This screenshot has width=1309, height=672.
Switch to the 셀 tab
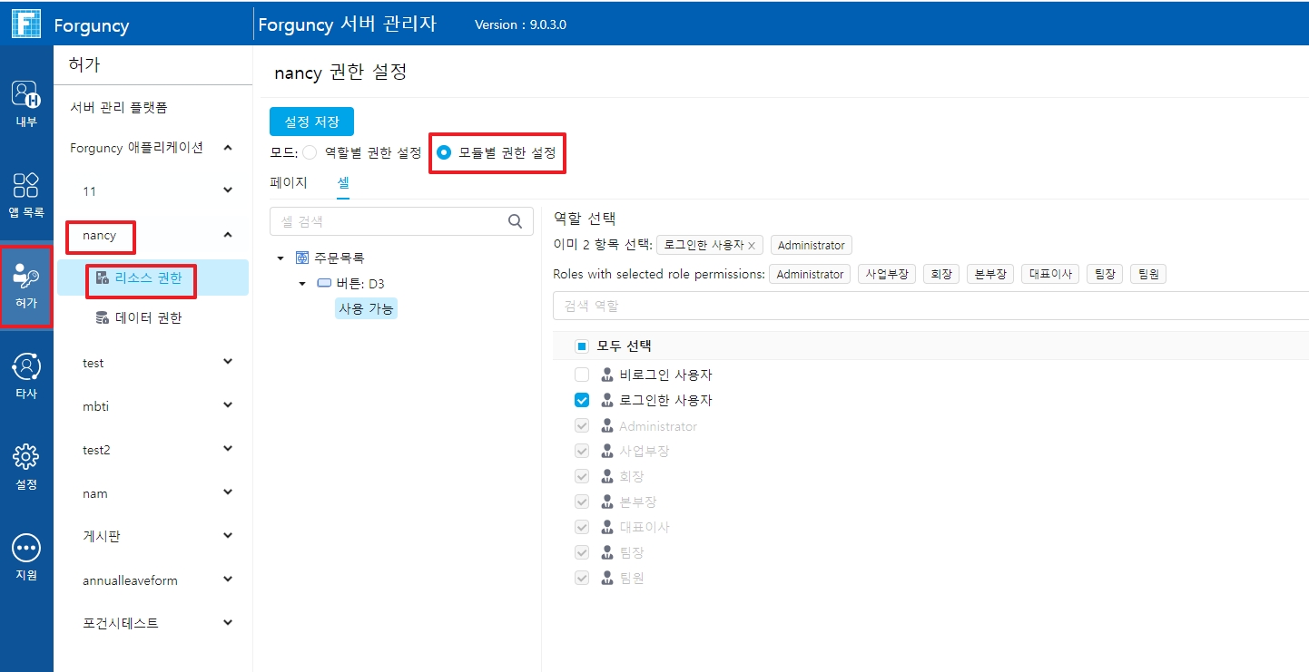[x=343, y=182]
